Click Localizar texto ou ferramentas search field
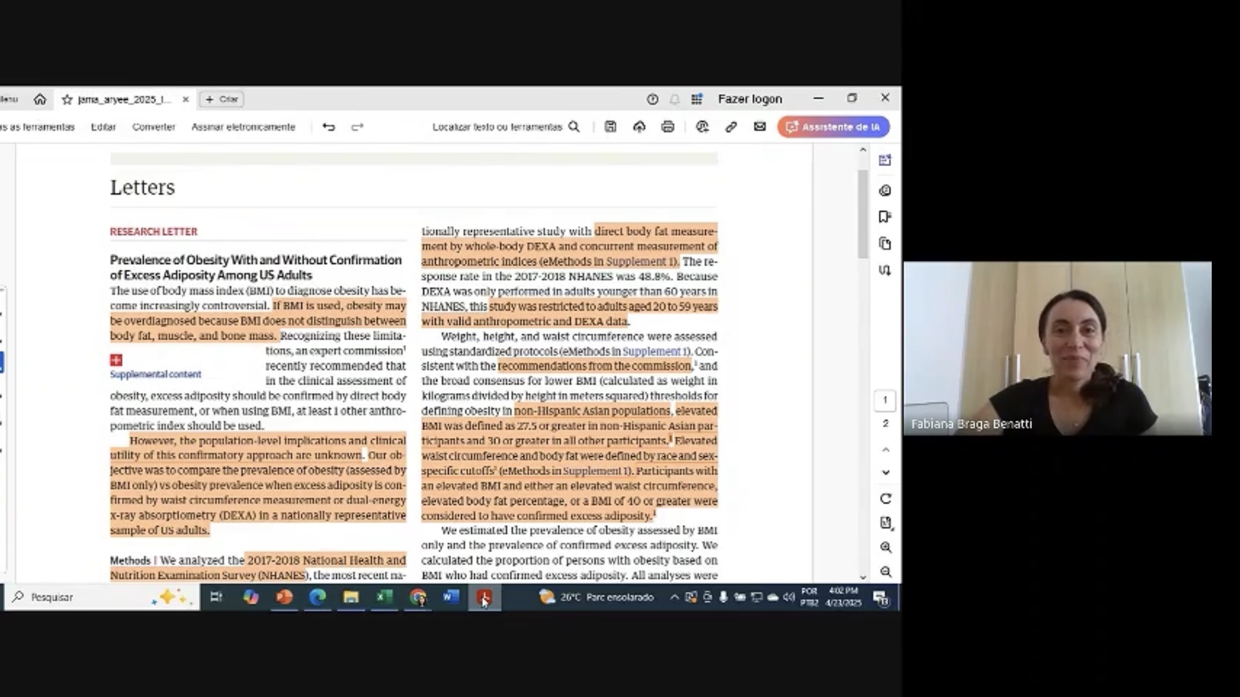 pyautogui.click(x=506, y=127)
